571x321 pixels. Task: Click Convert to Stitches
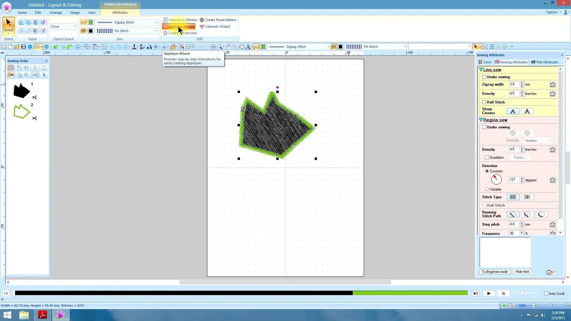click(180, 20)
